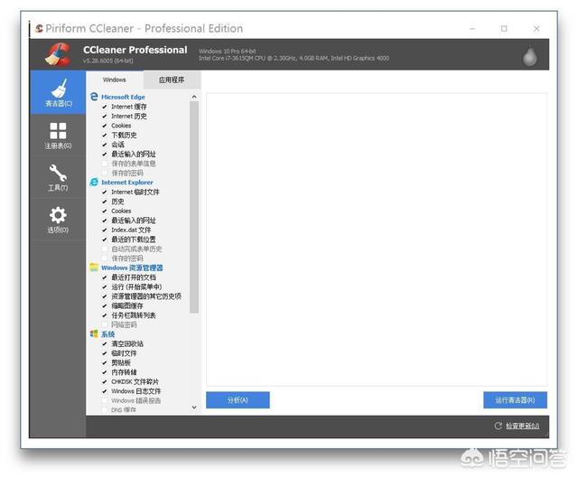Minimize the CCleaner window
This screenshot has height=479, width=578.
pos(472,28)
